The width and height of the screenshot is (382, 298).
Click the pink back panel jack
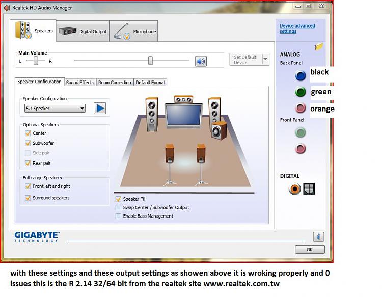click(x=301, y=108)
